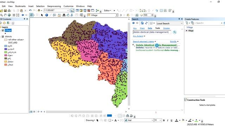Screen dimensions: 225x126
Task: Open the Catalog window icon
Action: pyautogui.click(x=81, y=10)
